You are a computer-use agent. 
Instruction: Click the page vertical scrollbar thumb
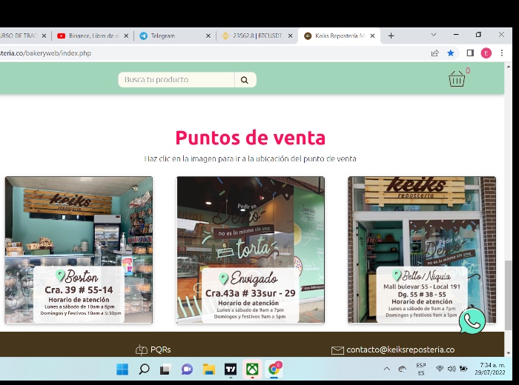(509, 295)
